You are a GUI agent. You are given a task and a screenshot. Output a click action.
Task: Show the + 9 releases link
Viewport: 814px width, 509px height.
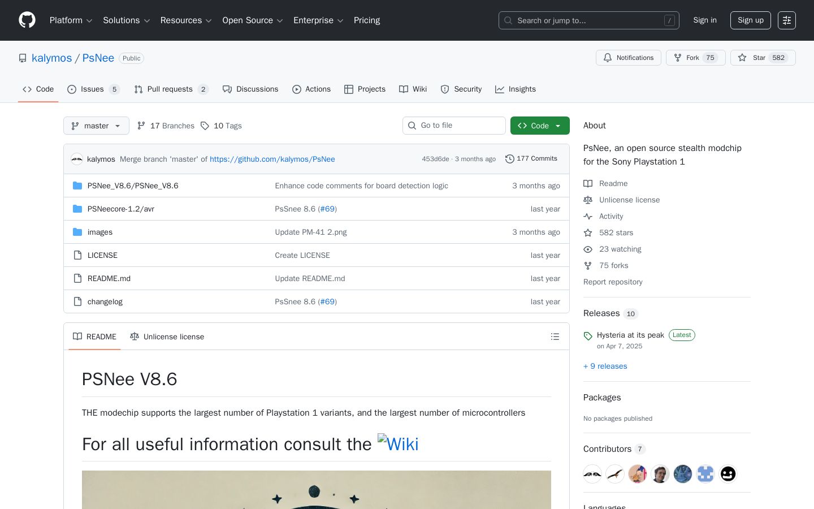[x=605, y=366]
